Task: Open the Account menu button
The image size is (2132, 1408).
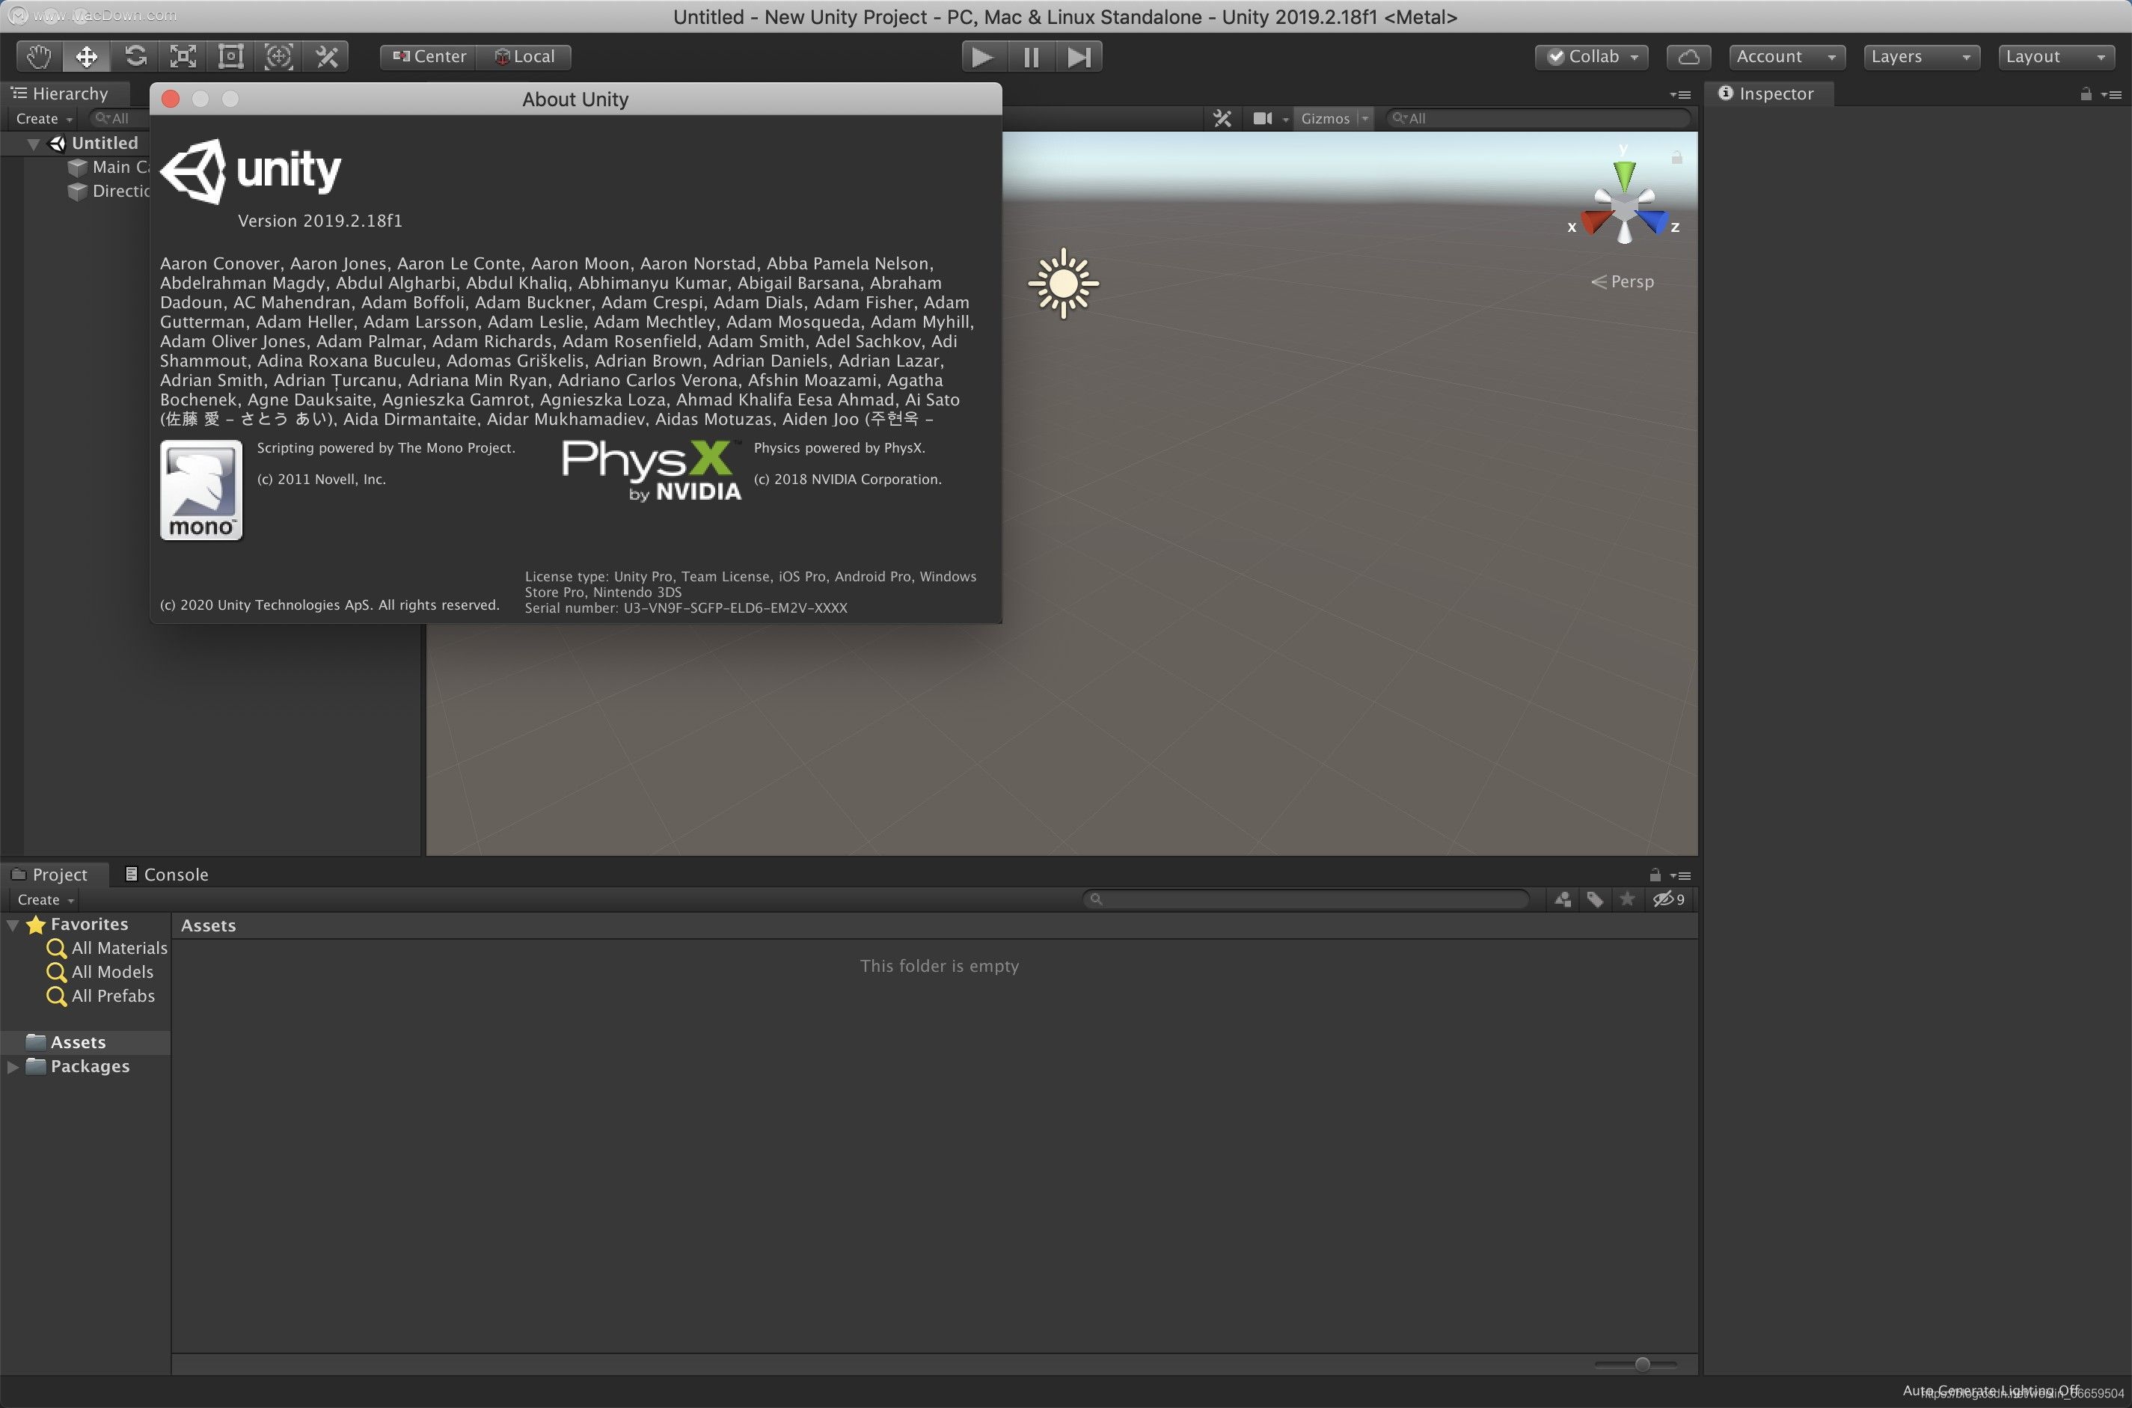Action: [x=1786, y=57]
